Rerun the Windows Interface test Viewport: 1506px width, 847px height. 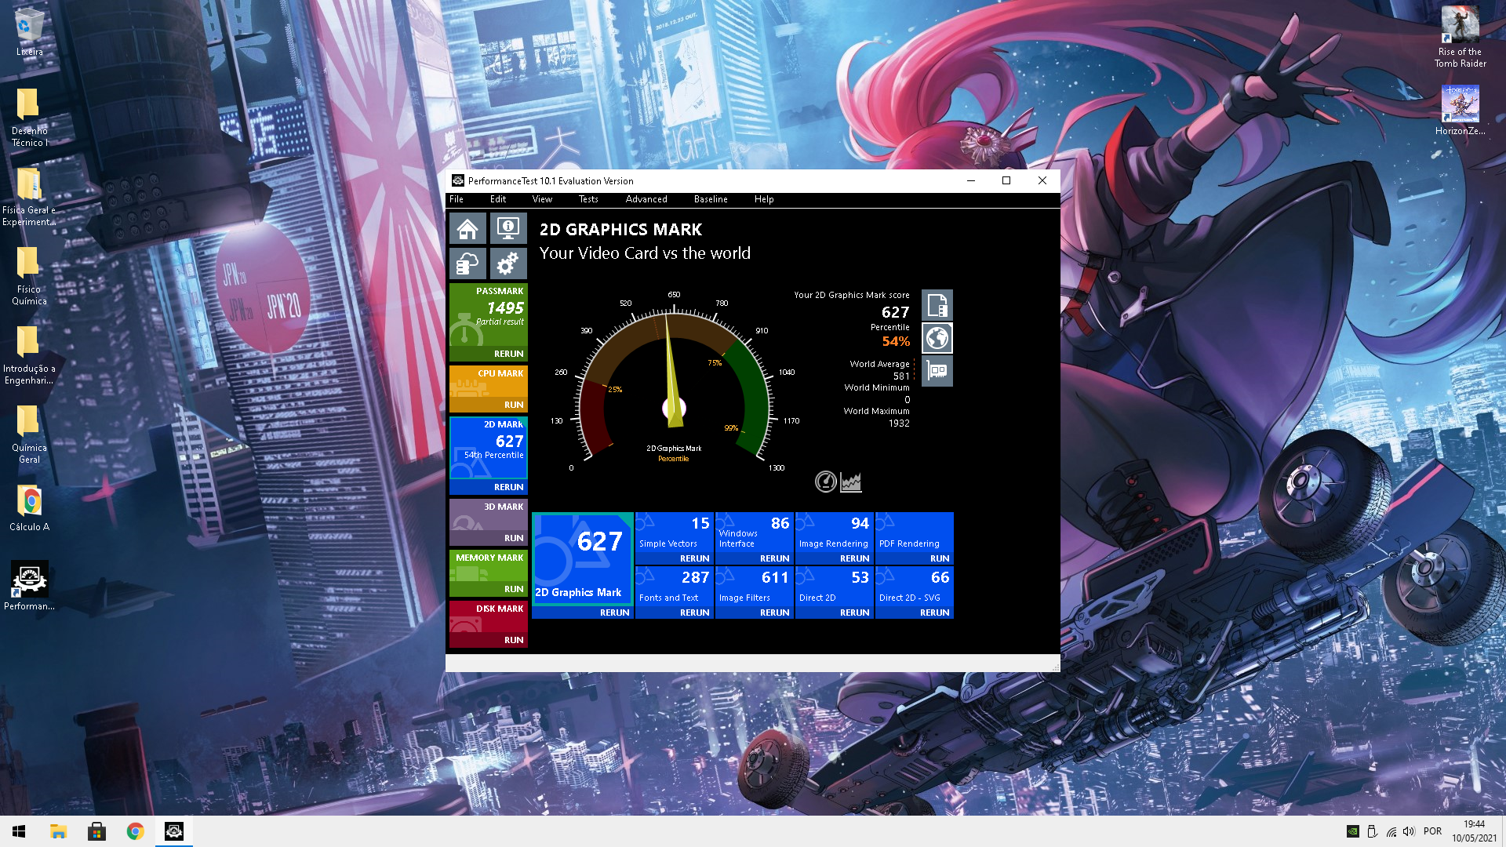[774, 558]
